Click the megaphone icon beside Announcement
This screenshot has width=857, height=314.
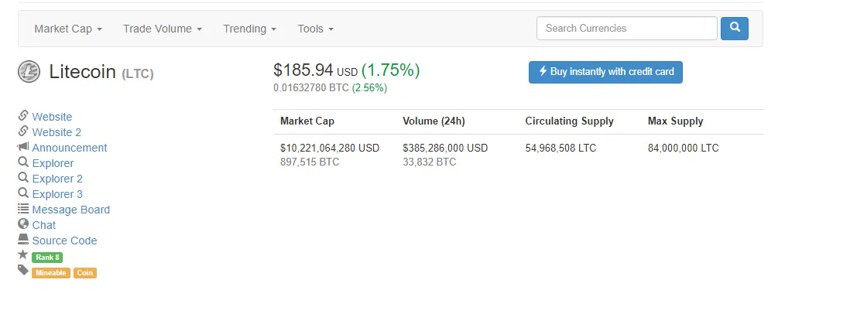23,147
